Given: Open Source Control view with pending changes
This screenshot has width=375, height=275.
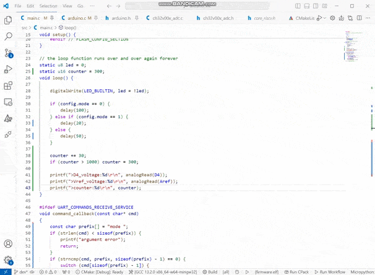Looking at the screenshot, I should (9, 53).
